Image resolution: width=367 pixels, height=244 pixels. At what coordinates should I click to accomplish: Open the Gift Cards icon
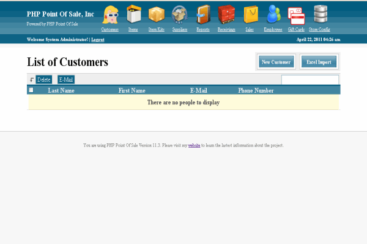click(296, 16)
